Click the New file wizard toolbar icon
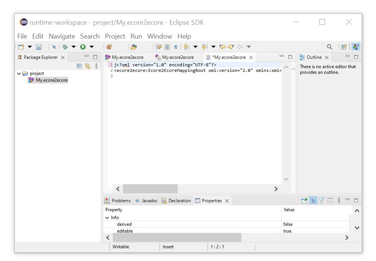Screen dimensions: 376x261 pyautogui.click(x=21, y=47)
